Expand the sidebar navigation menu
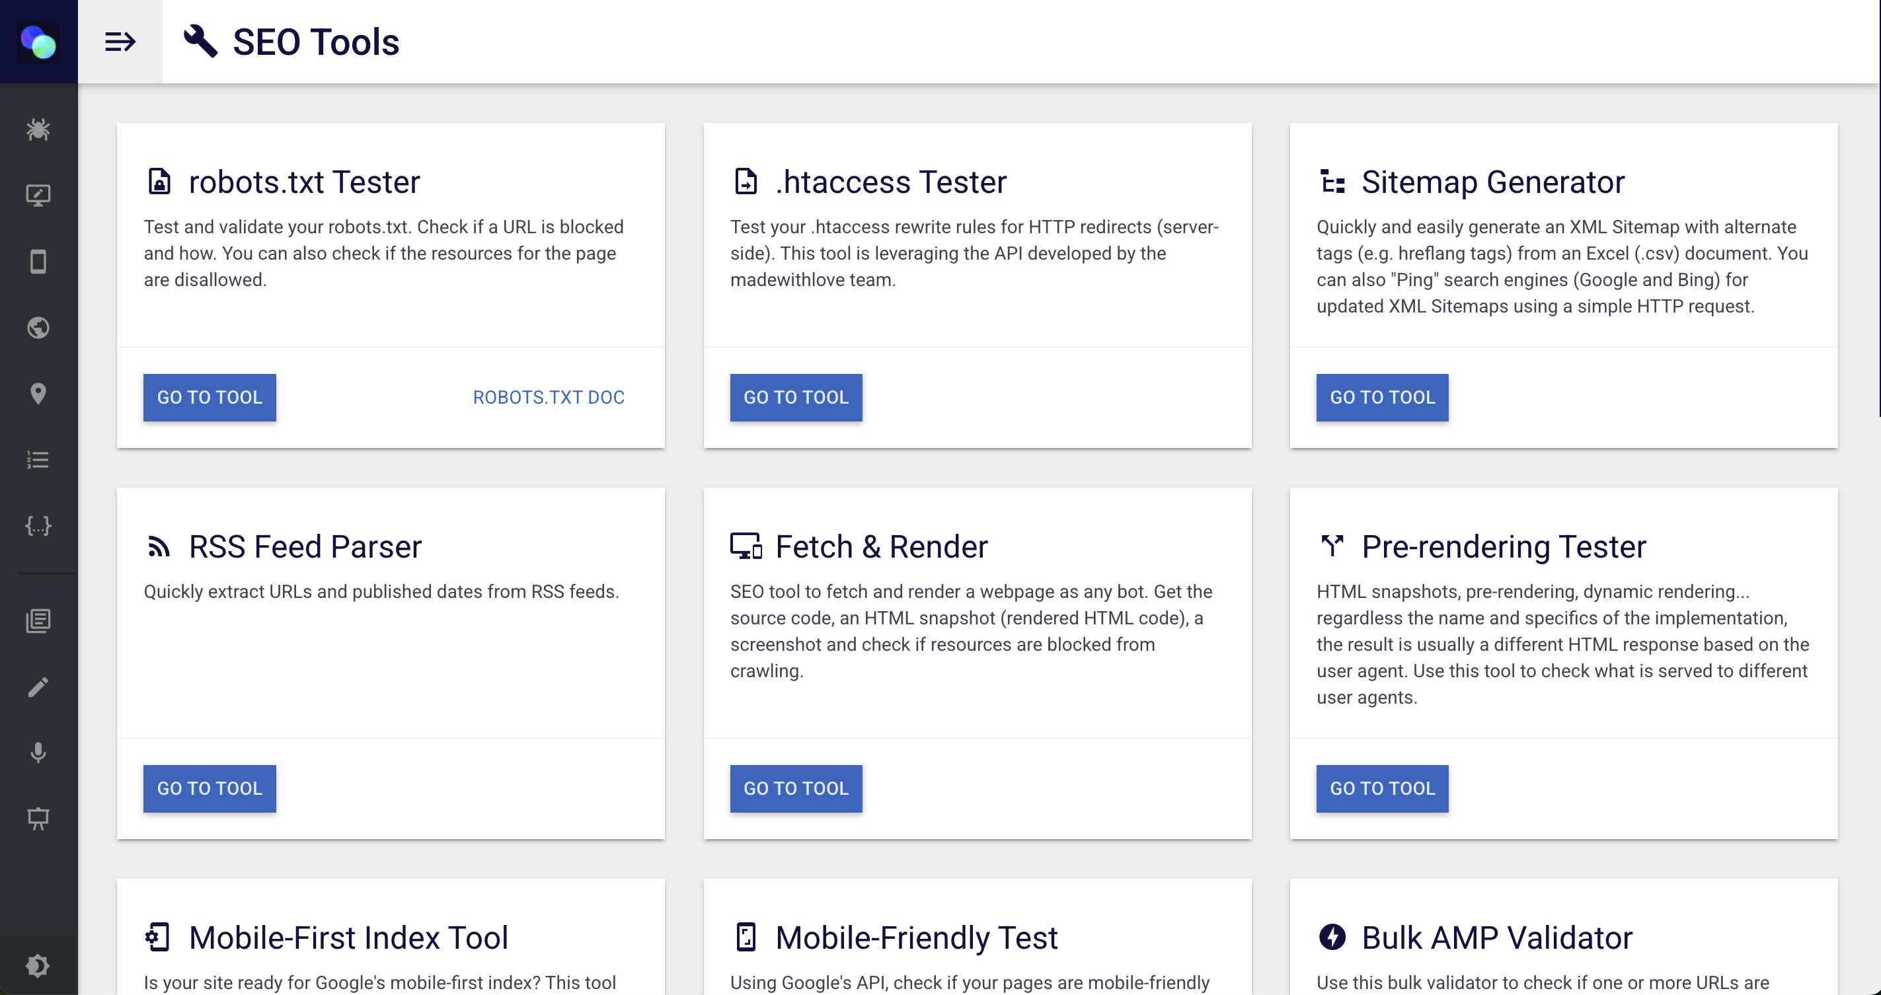The image size is (1881, 995). click(x=120, y=42)
